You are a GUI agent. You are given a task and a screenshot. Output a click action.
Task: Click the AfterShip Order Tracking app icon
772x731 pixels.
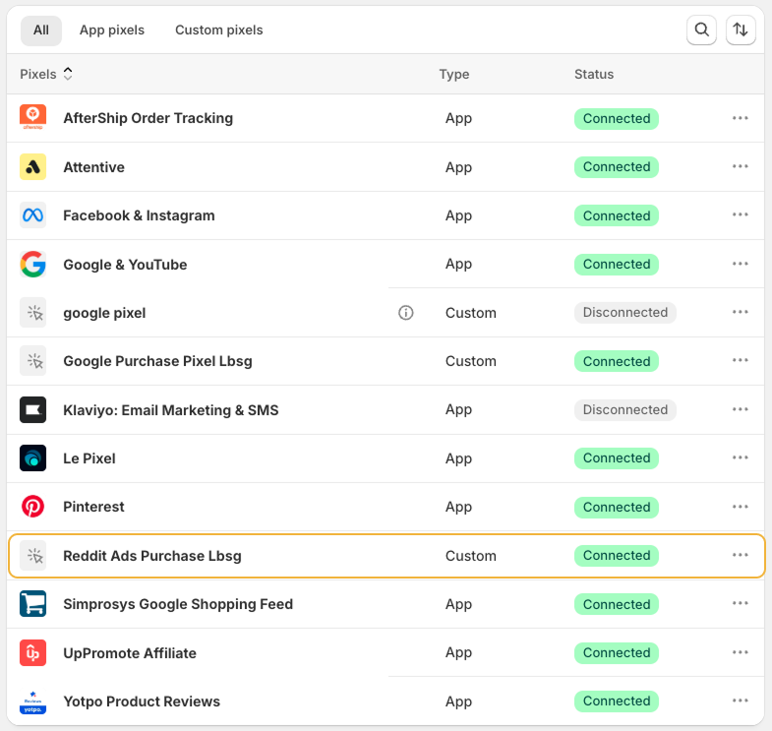click(x=33, y=118)
